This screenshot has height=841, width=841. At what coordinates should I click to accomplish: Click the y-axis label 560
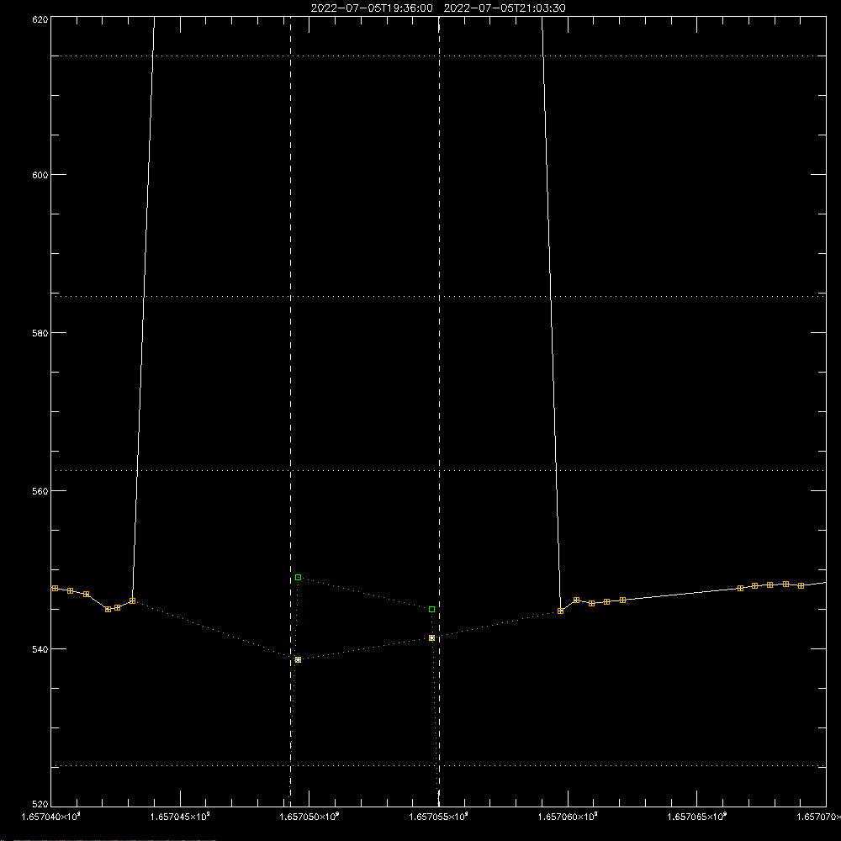[40, 491]
